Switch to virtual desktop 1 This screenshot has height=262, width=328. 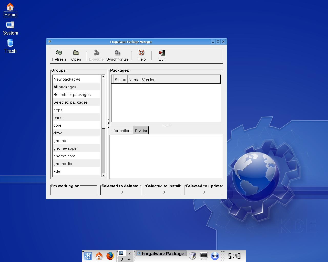pyautogui.click(x=121, y=253)
